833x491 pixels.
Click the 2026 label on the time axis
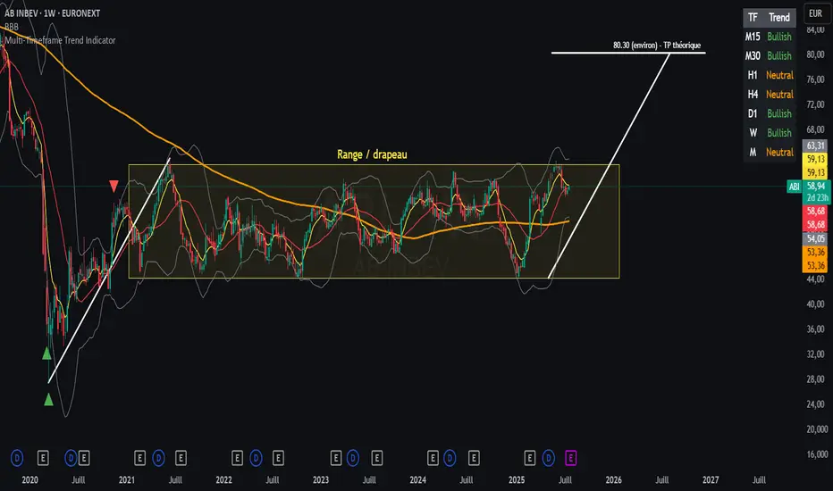[613, 479]
